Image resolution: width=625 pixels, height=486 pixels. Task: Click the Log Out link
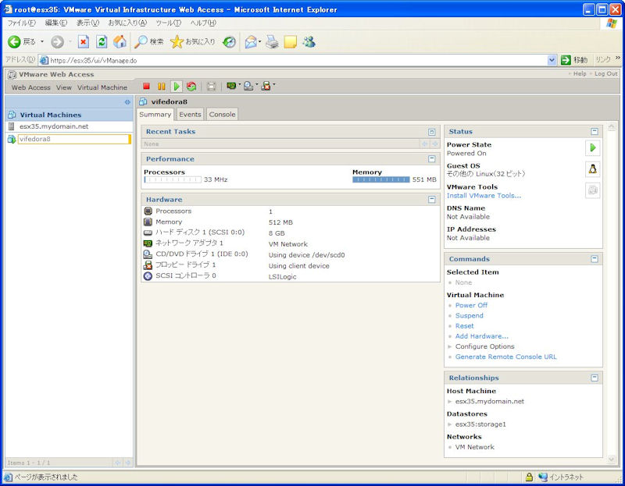(606, 73)
